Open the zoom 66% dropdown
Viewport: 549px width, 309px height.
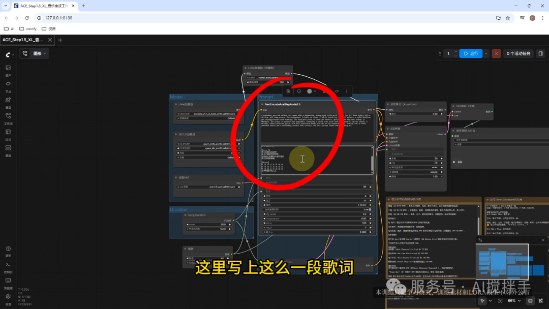click(x=514, y=300)
